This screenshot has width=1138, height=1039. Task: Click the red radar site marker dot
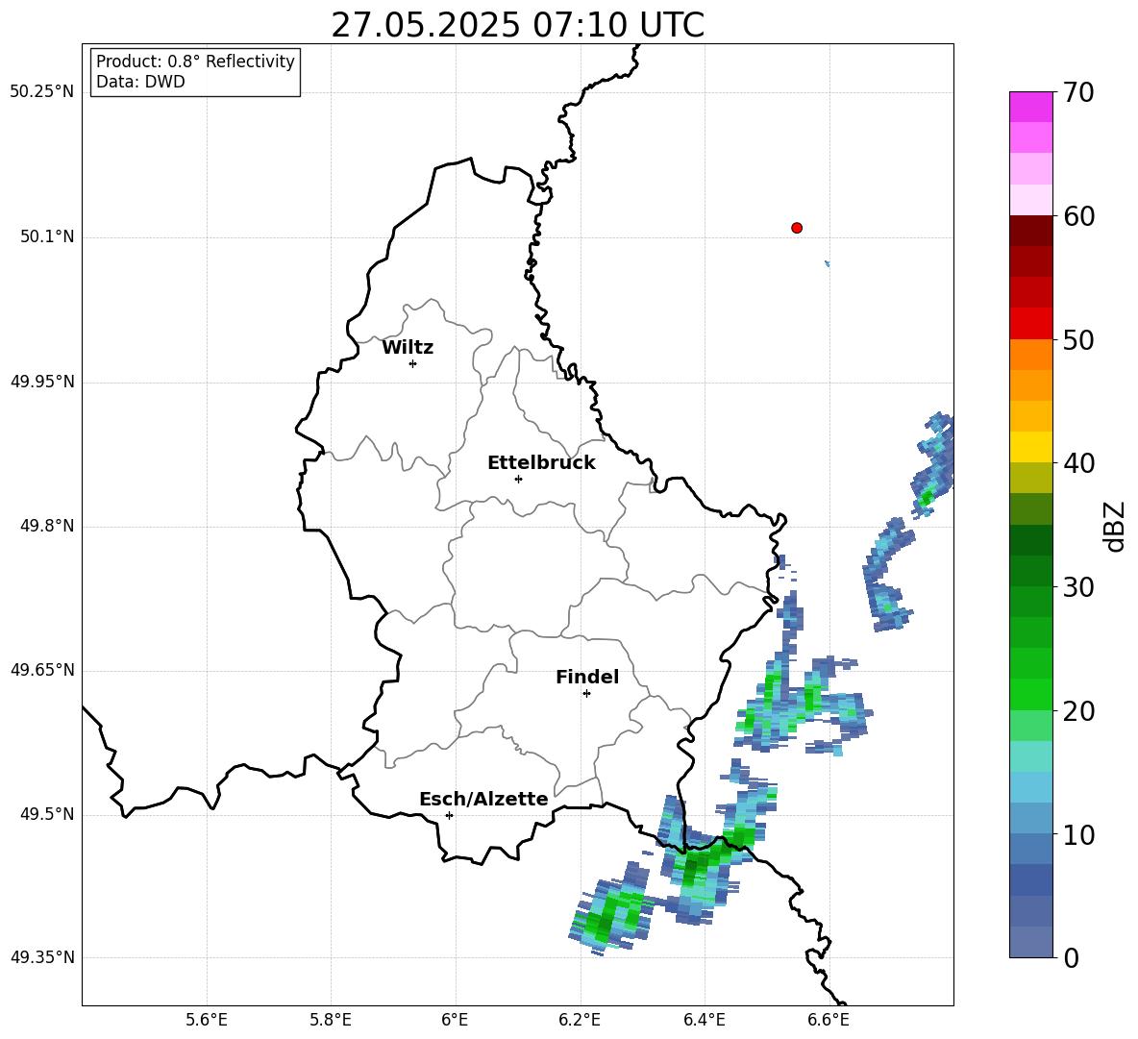797,228
